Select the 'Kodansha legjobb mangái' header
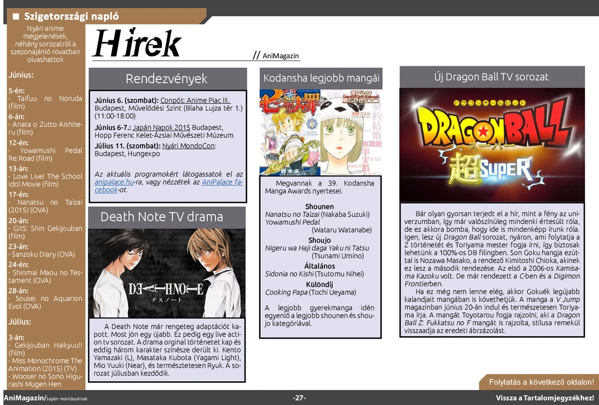599x405 pixels. point(321,78)
